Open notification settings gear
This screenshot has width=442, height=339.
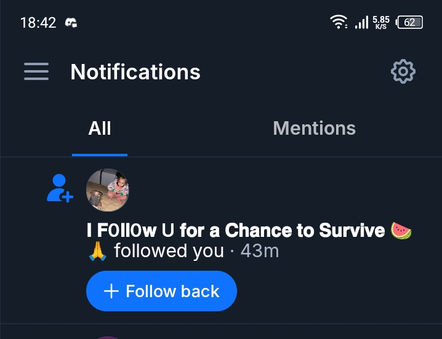coord(403,72)
